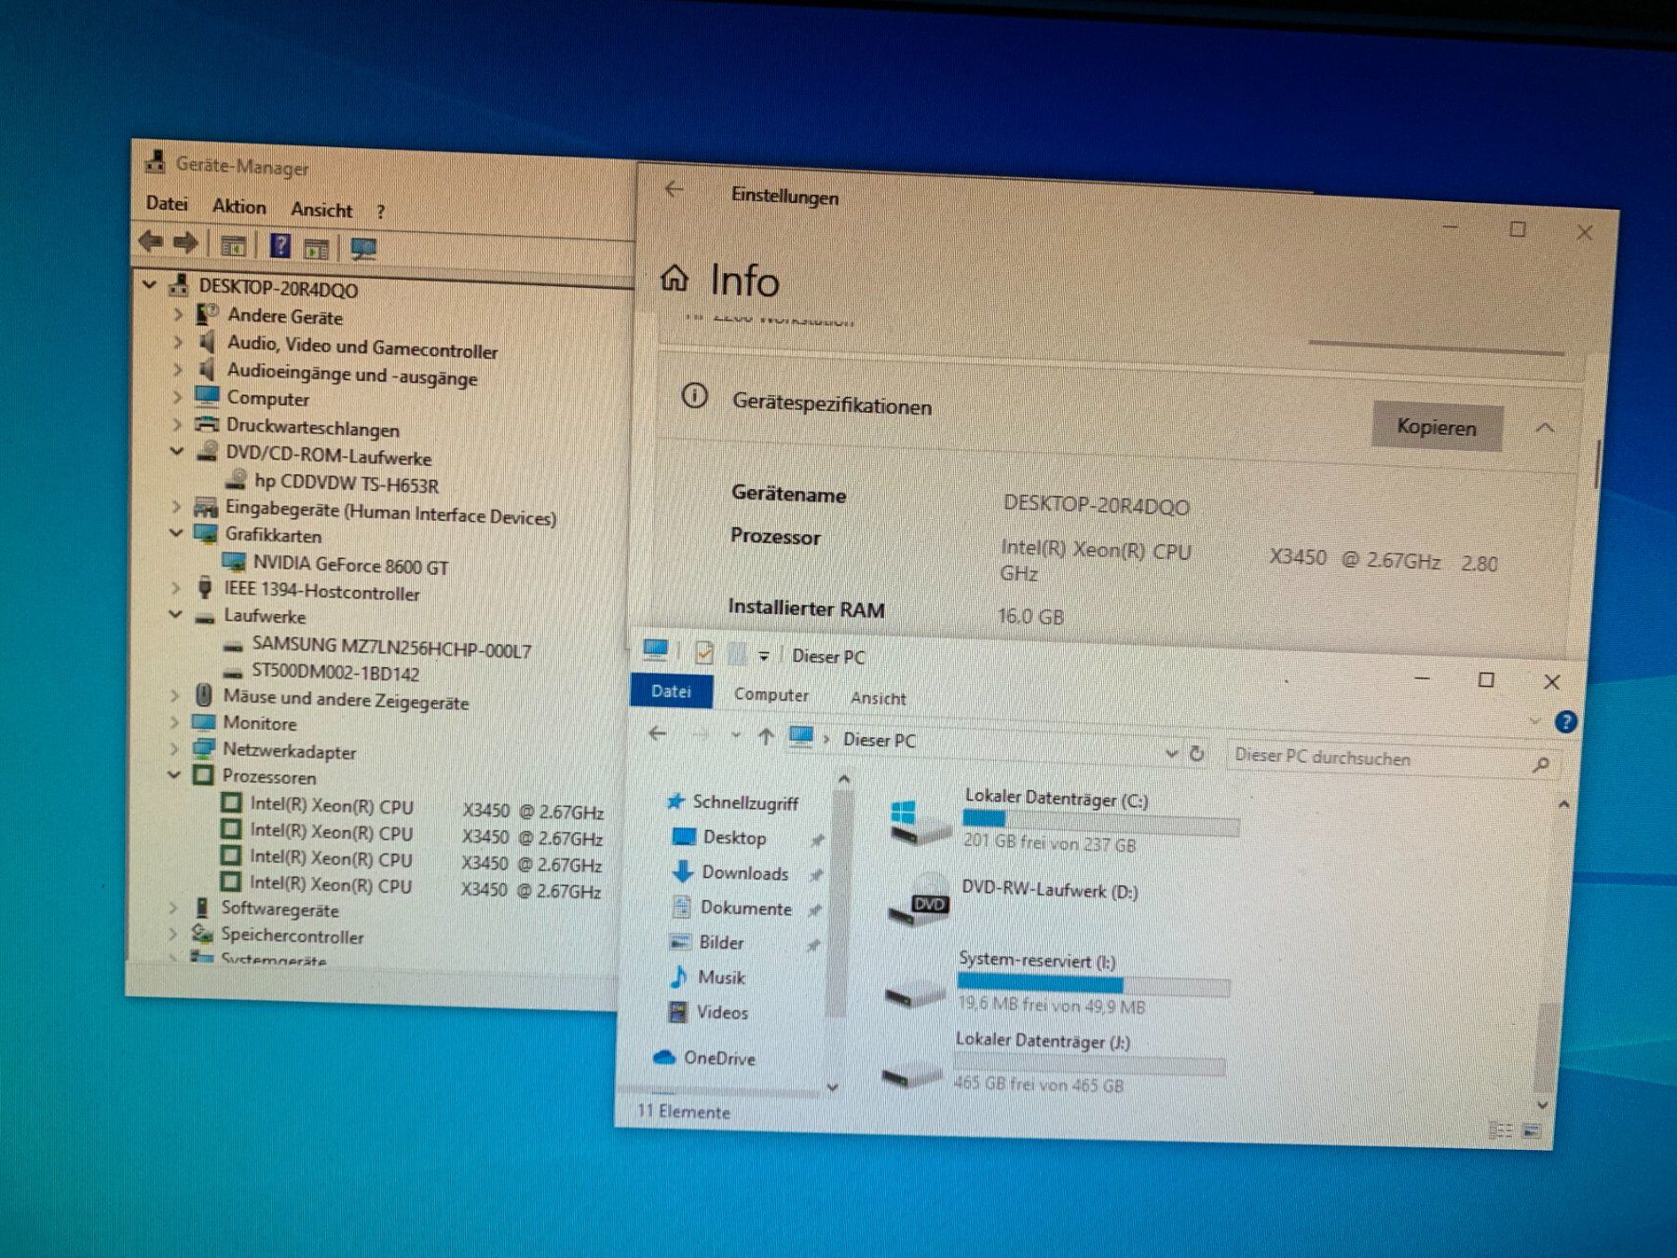The height and width of the screenshot is (1258, 1677).
Task: Click the Dieser PC durchsuchen search field
Action: pos(1393,759)
